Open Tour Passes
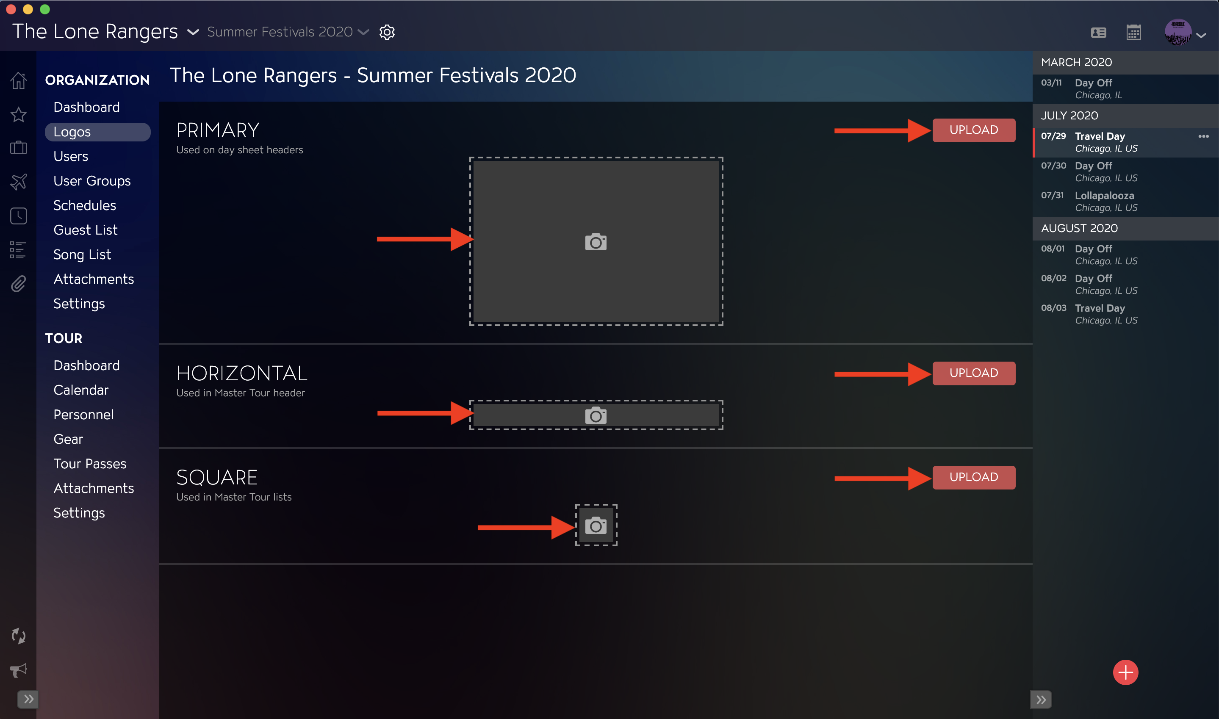The height and width of the screenshot is (719, 1219). 90,464
